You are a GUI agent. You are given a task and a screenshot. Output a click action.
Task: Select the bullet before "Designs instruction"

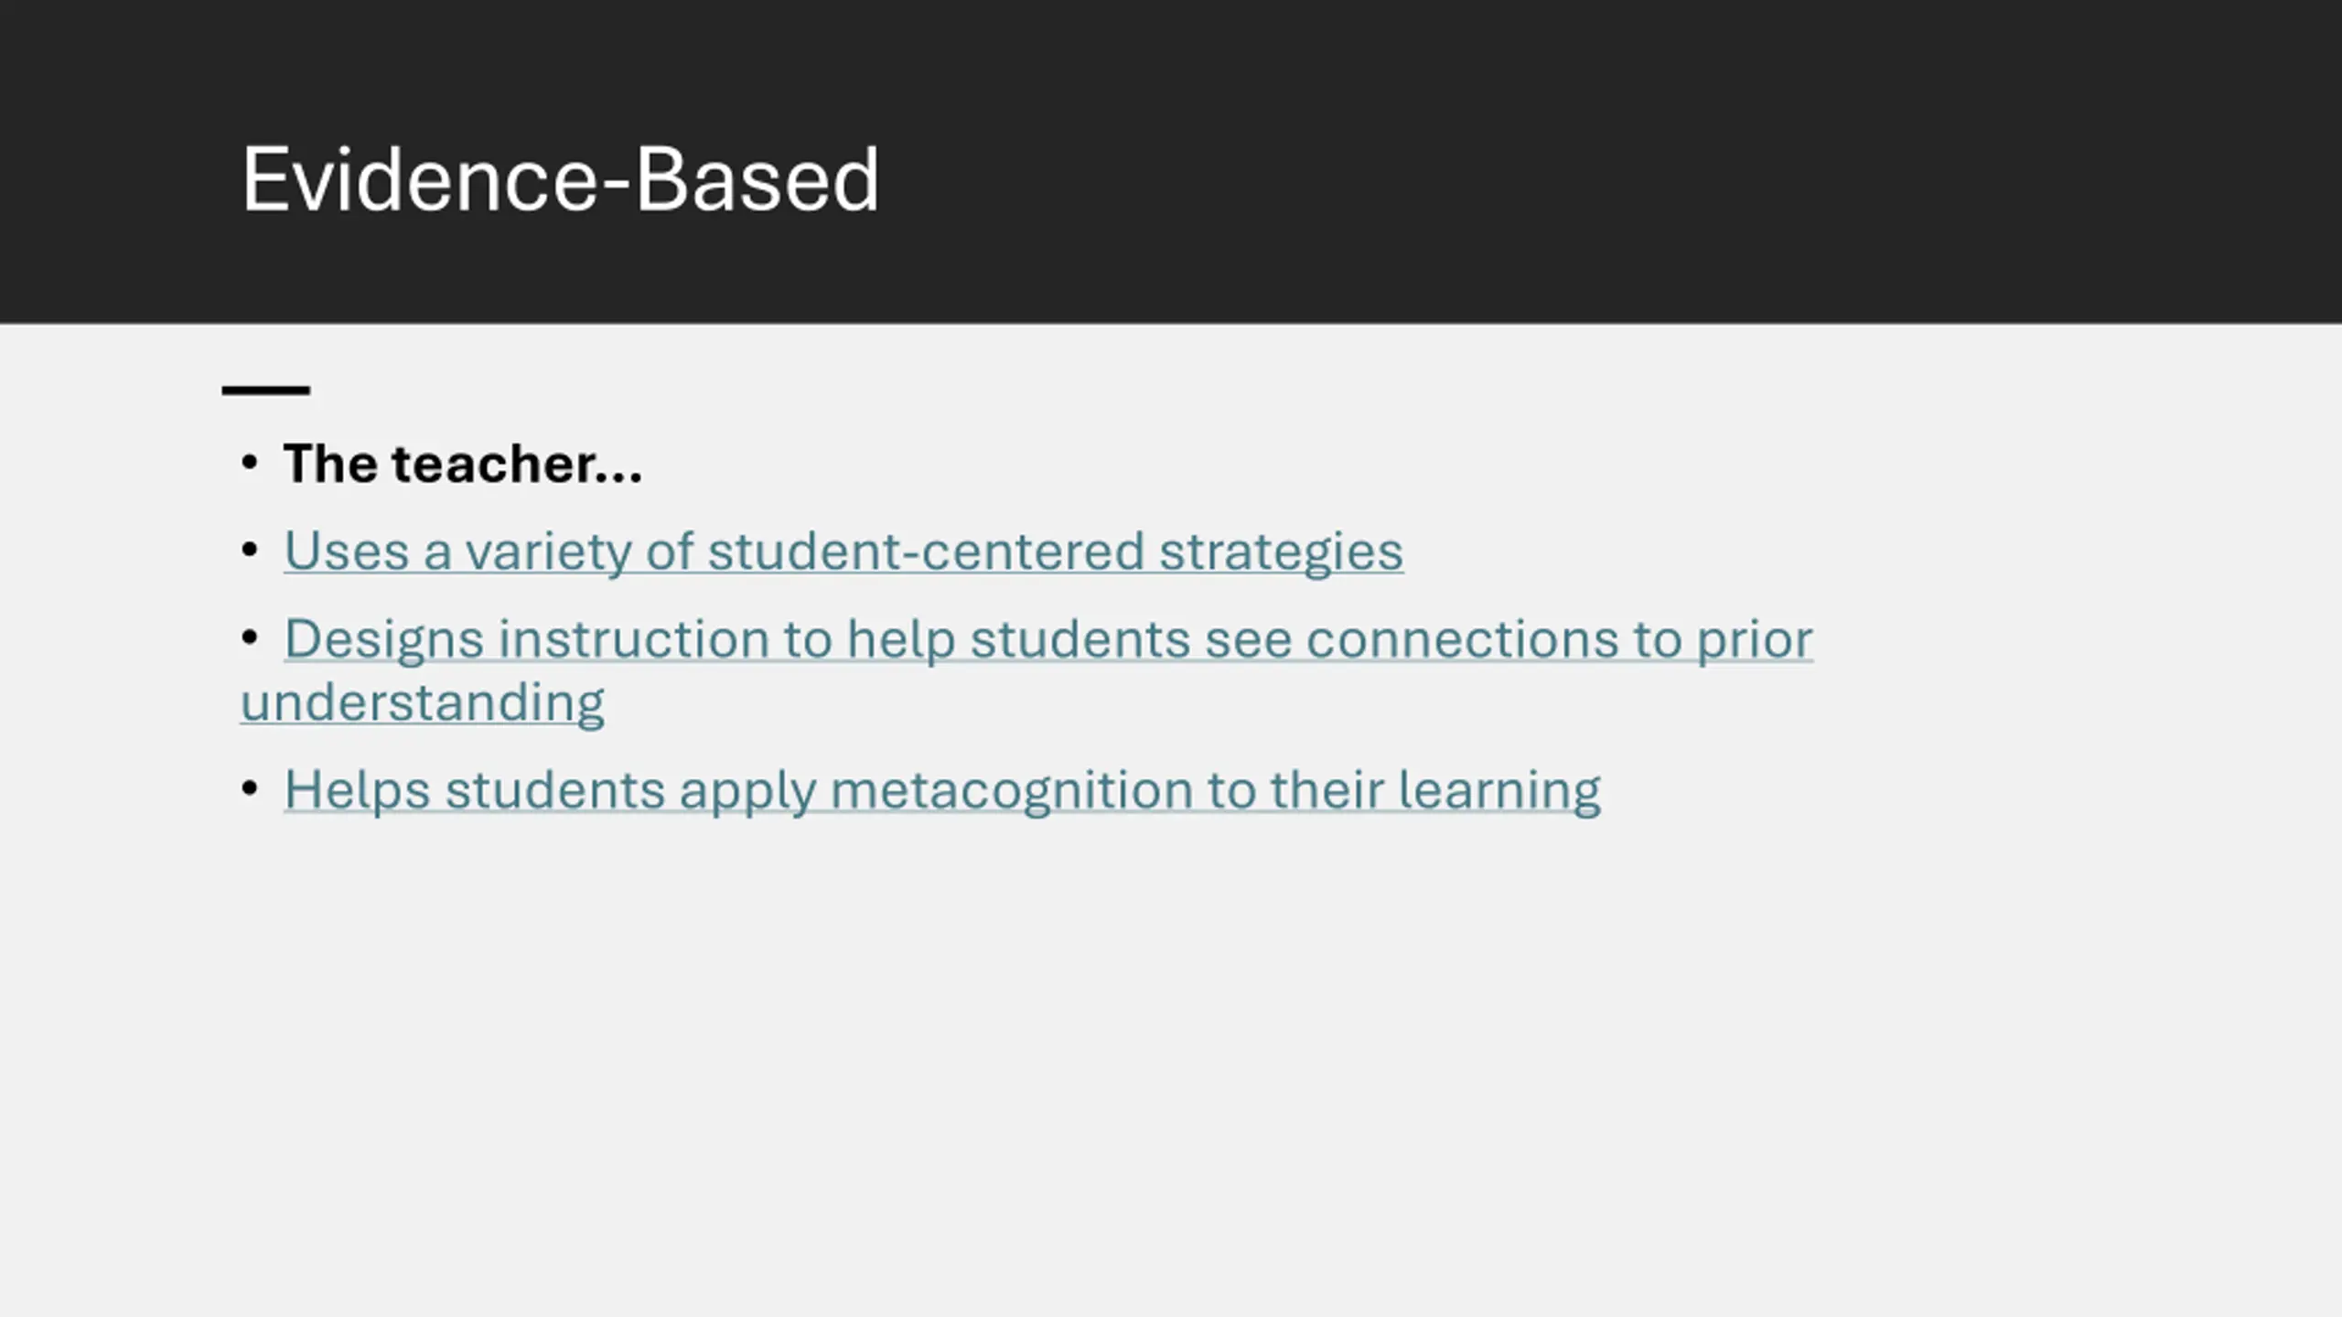tap(250, 637)
